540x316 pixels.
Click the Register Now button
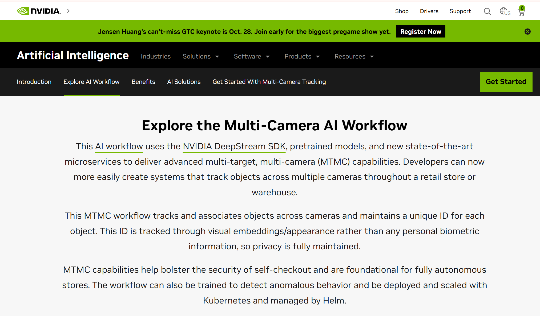pos(421,32)
